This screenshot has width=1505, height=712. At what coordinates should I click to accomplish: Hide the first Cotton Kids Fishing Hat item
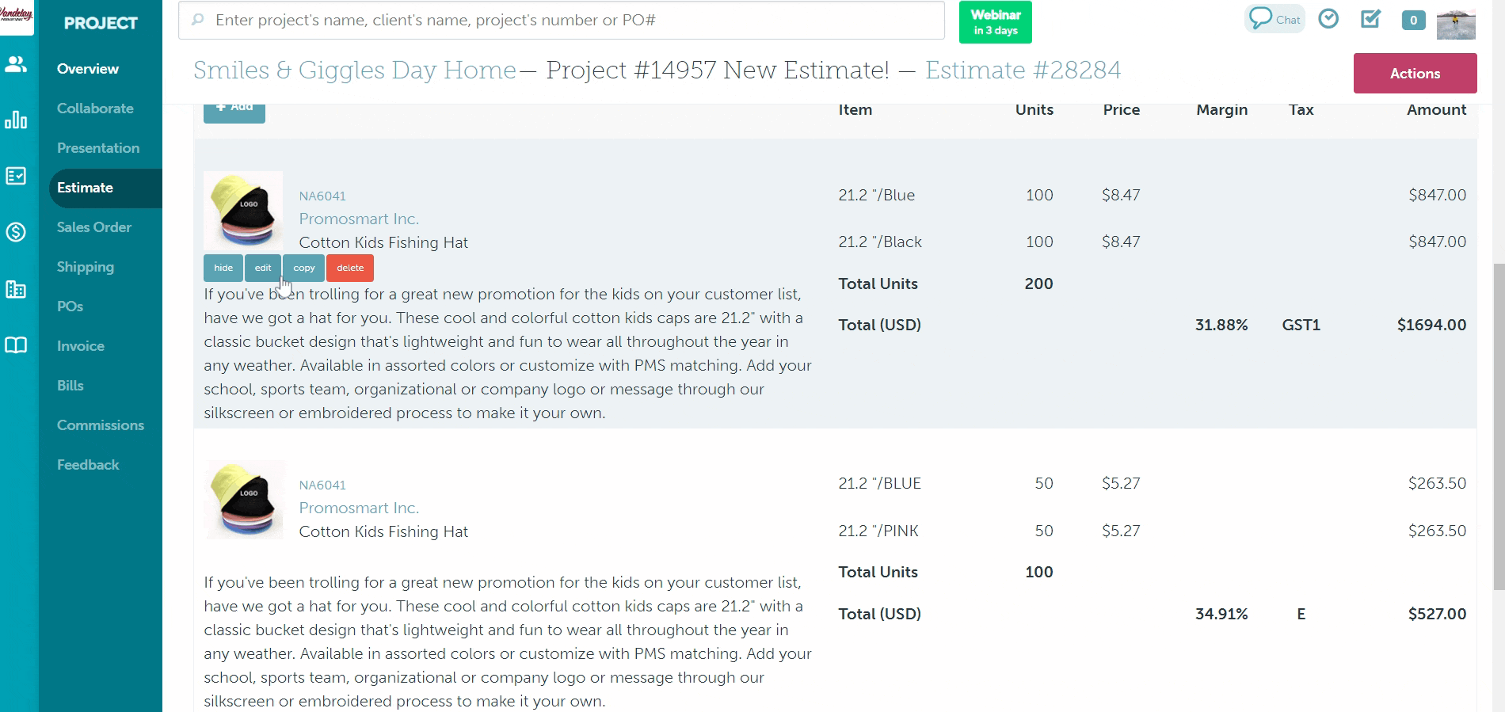[223, 268]
